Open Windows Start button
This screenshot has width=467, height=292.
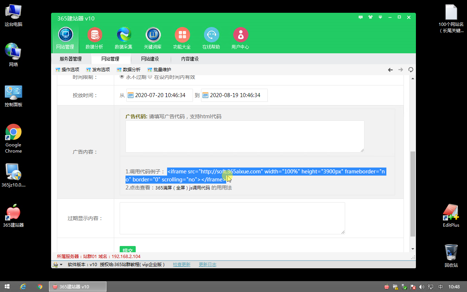[7, 287]
